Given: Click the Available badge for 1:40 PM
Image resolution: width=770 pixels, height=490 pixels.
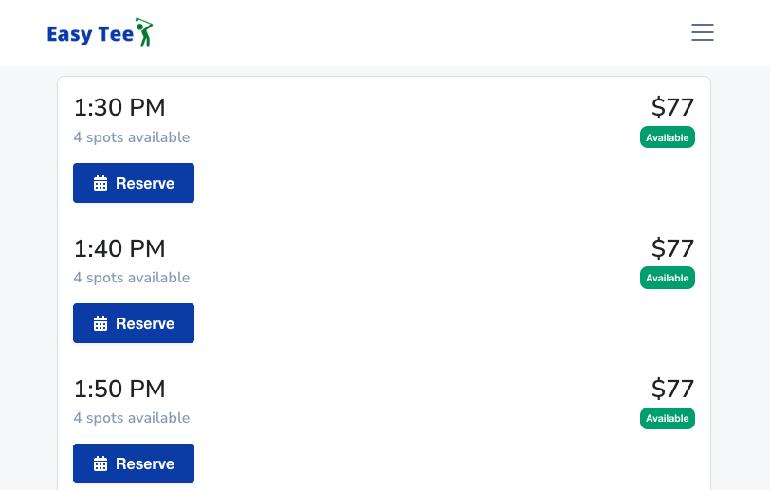Looking at the screenshot, I should click(668, 278).
